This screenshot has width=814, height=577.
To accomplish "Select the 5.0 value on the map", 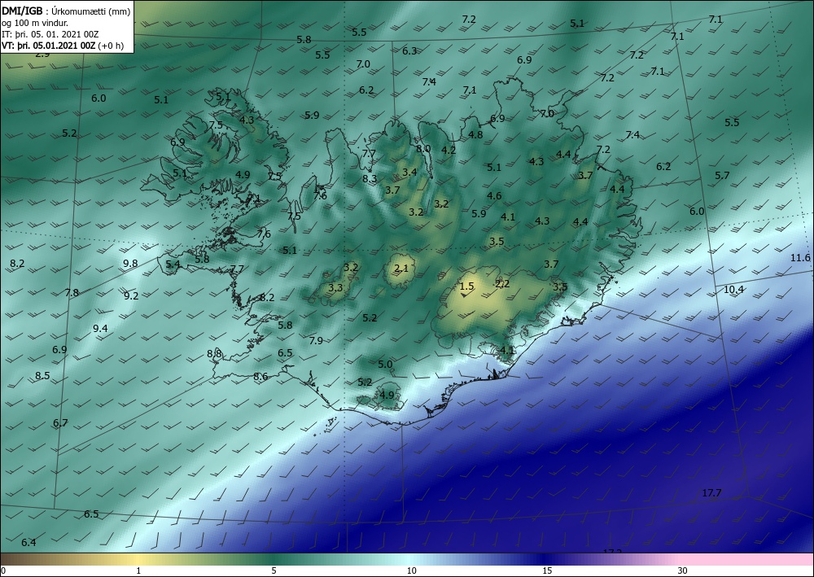I will pos(385,365).
